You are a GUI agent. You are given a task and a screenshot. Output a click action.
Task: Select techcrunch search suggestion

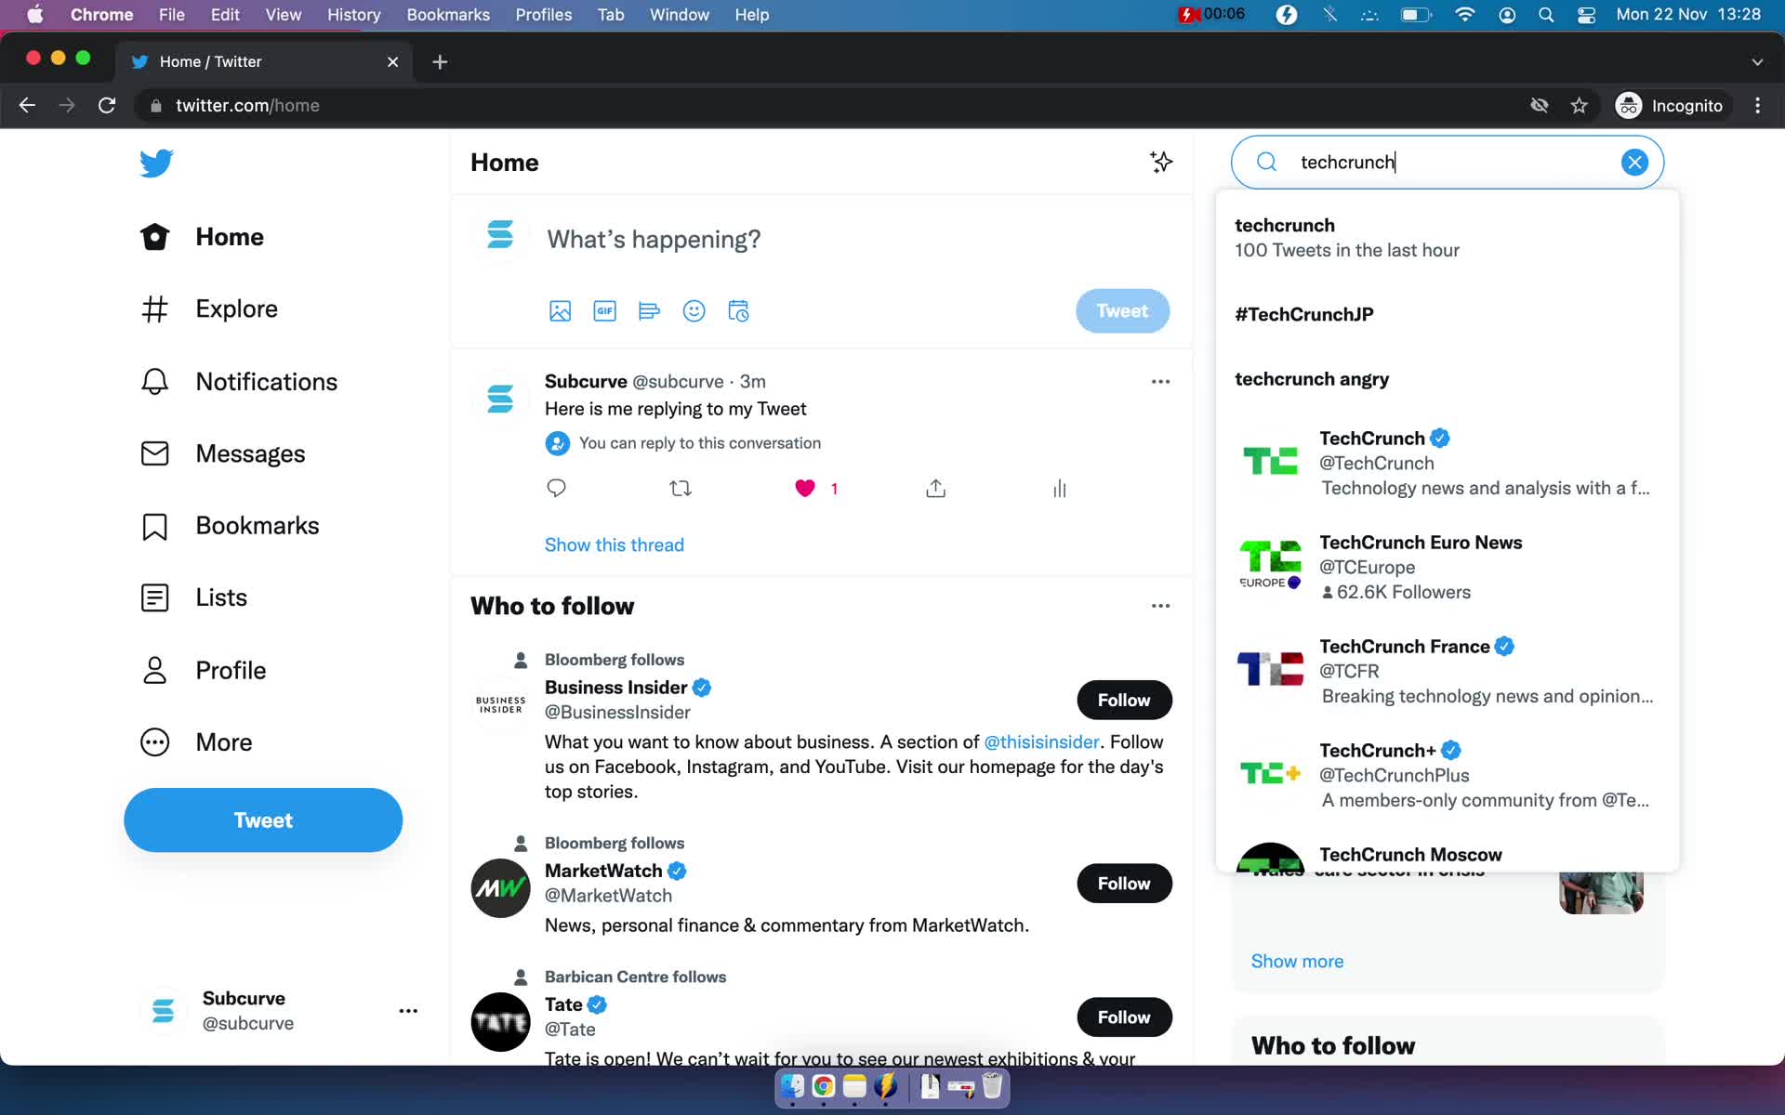[x=1447, y=238]
